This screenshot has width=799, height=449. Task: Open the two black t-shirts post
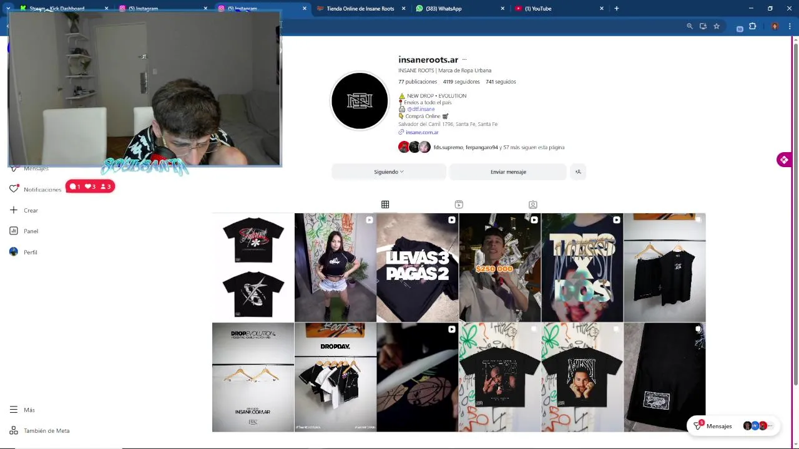tap(253, 268)
